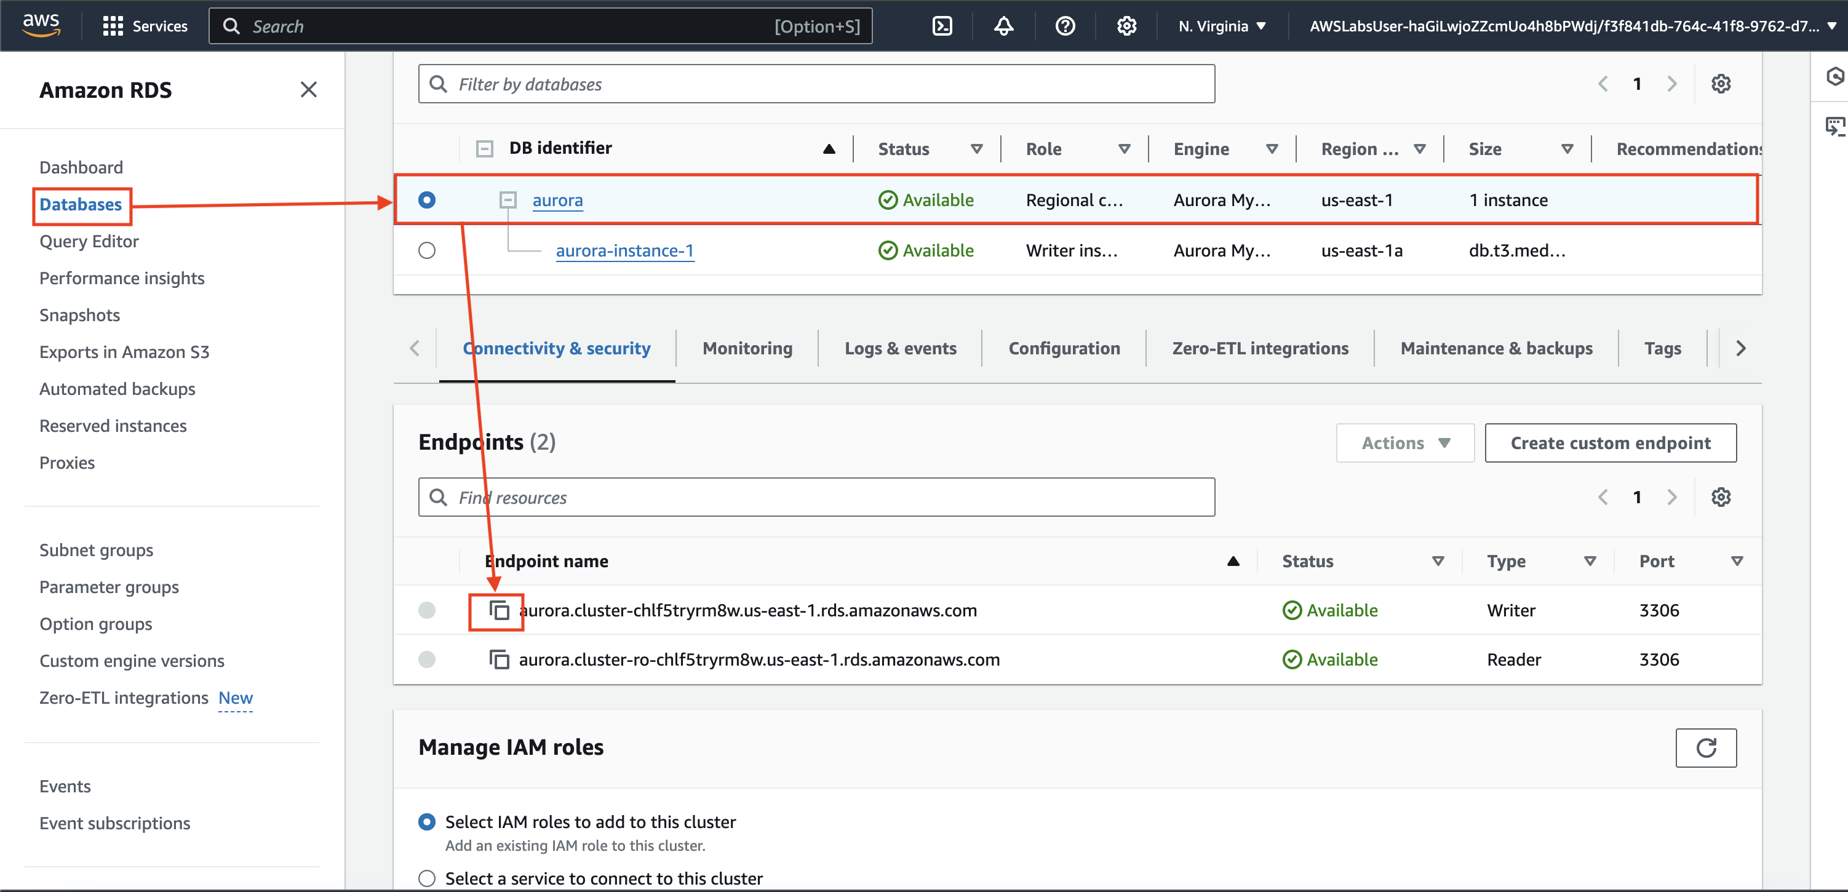Launch AWS CloudShell from the top bar
Viewport: 1848px width, 892px height.
tap(942, 26)
